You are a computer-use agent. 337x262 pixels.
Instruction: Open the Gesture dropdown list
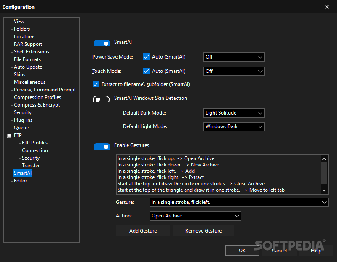pos(239,202)
